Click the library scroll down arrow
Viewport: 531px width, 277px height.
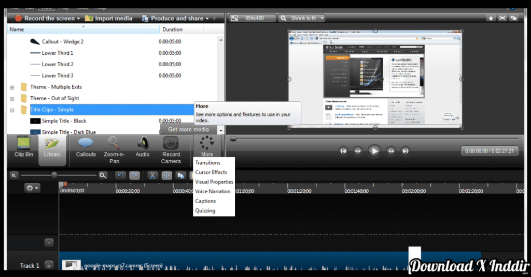221,130
